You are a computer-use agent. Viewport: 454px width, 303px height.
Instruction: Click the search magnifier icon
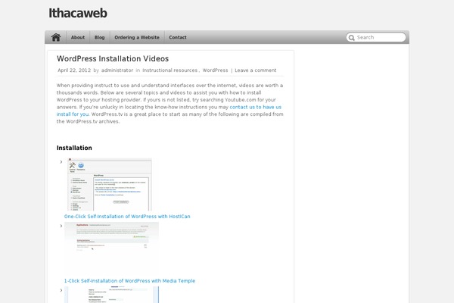click(x=352, y=38)
